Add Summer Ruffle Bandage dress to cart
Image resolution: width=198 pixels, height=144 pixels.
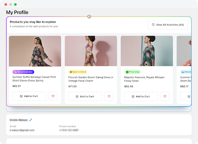29,96
